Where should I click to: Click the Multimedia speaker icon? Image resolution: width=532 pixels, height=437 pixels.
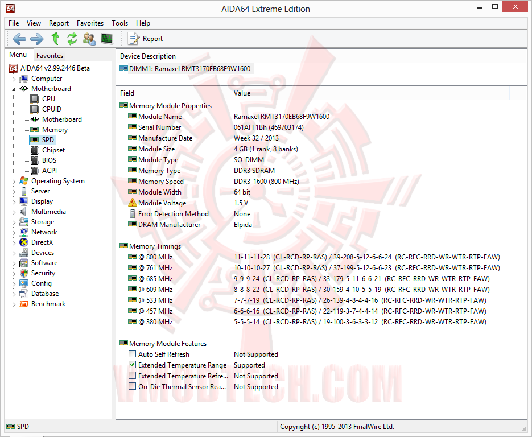tap(23, 212)
